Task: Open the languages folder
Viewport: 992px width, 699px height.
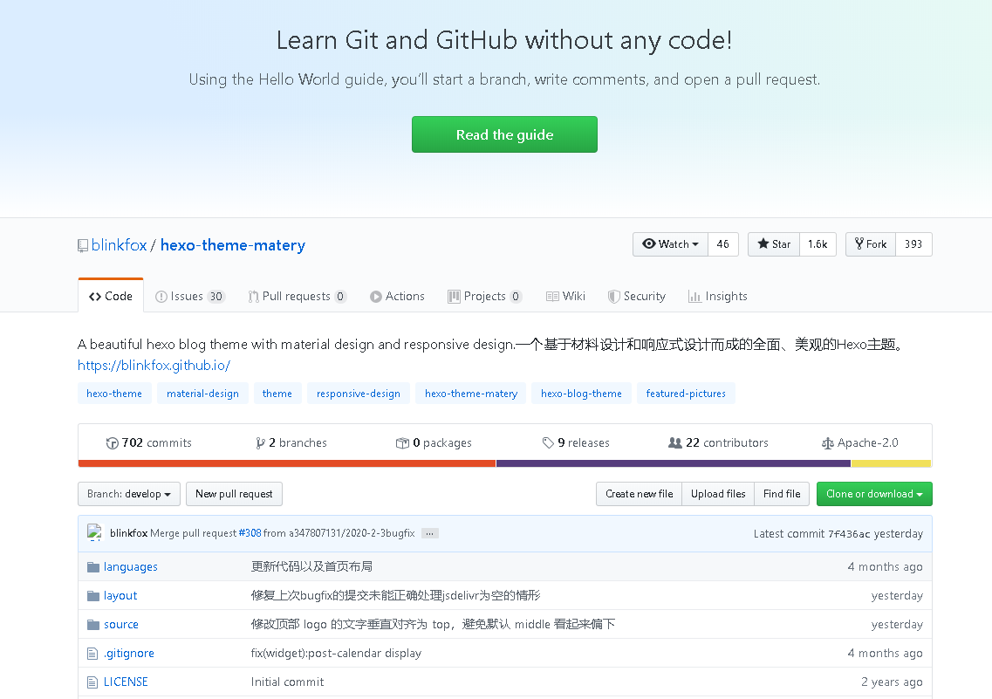Action: (x=130, y=566)
